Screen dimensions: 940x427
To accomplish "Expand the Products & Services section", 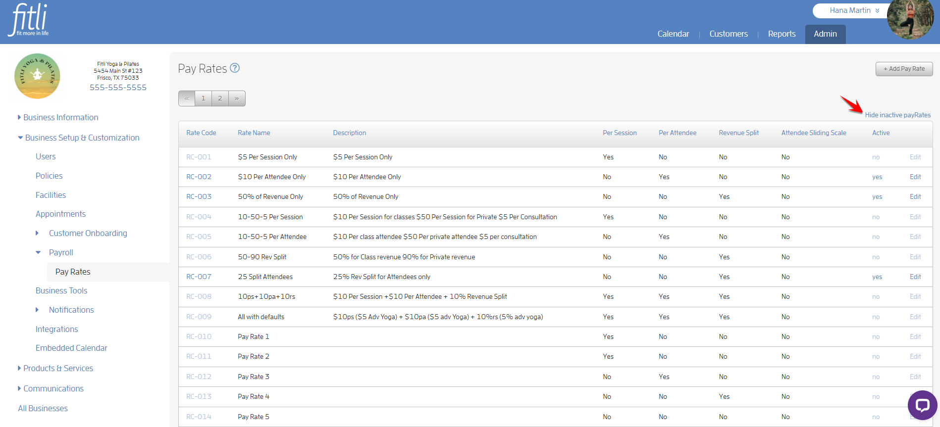I will 55,368.
